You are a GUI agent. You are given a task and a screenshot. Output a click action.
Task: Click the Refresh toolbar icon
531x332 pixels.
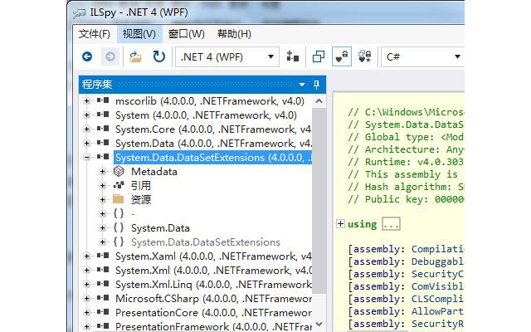tap(158, 56)
